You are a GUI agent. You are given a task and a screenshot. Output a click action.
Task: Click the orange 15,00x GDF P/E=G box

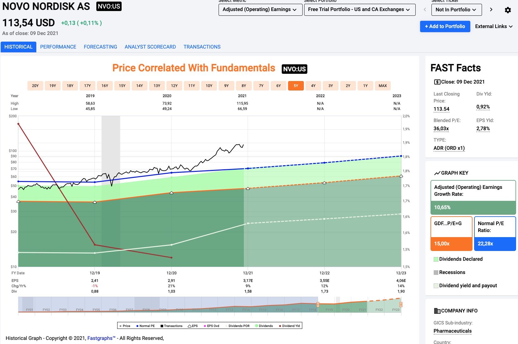click(x=451, y=244)
